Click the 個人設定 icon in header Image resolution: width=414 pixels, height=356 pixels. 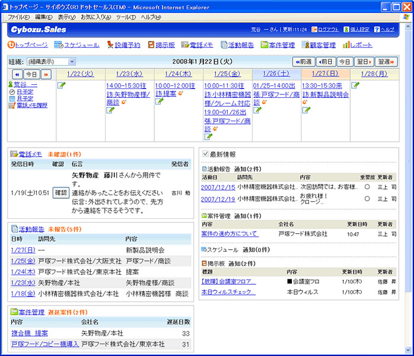coord(346,29)
